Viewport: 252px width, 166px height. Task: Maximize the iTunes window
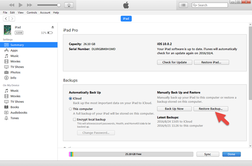pos(238,2)
